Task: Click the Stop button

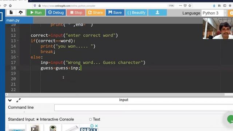Action: click(x=76, y=12)
